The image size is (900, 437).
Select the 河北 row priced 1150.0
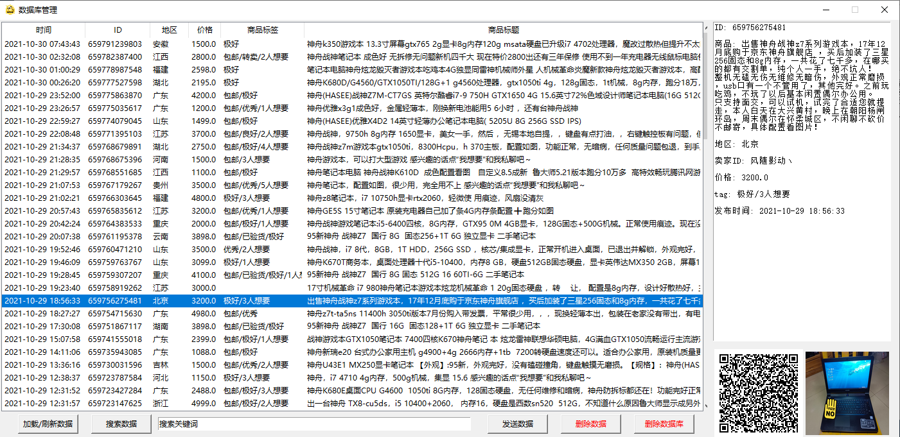point(352,378)
